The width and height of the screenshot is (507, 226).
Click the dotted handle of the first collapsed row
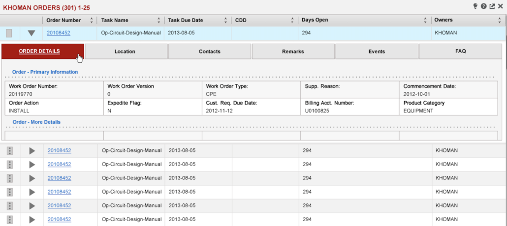(9, 151)
